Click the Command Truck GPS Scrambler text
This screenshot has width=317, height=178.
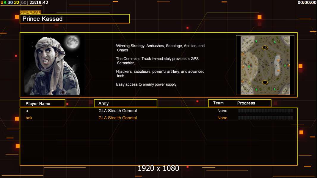[x=157, y=61]
